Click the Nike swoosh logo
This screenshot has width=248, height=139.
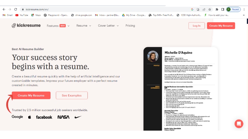point(78,117)
